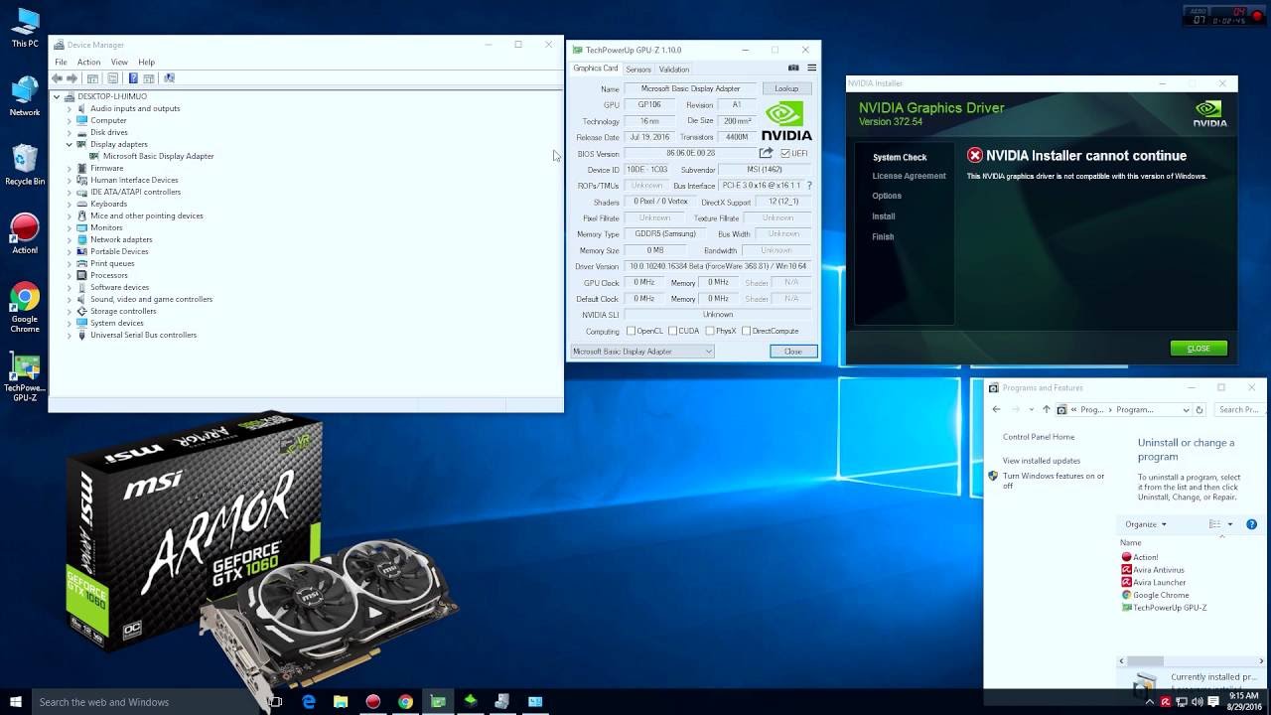Image resolution: width=1271 pixels, height=715 pixels.
Task: Open the Organize dropdown in Programs and Features
Action: point(1146,524)
